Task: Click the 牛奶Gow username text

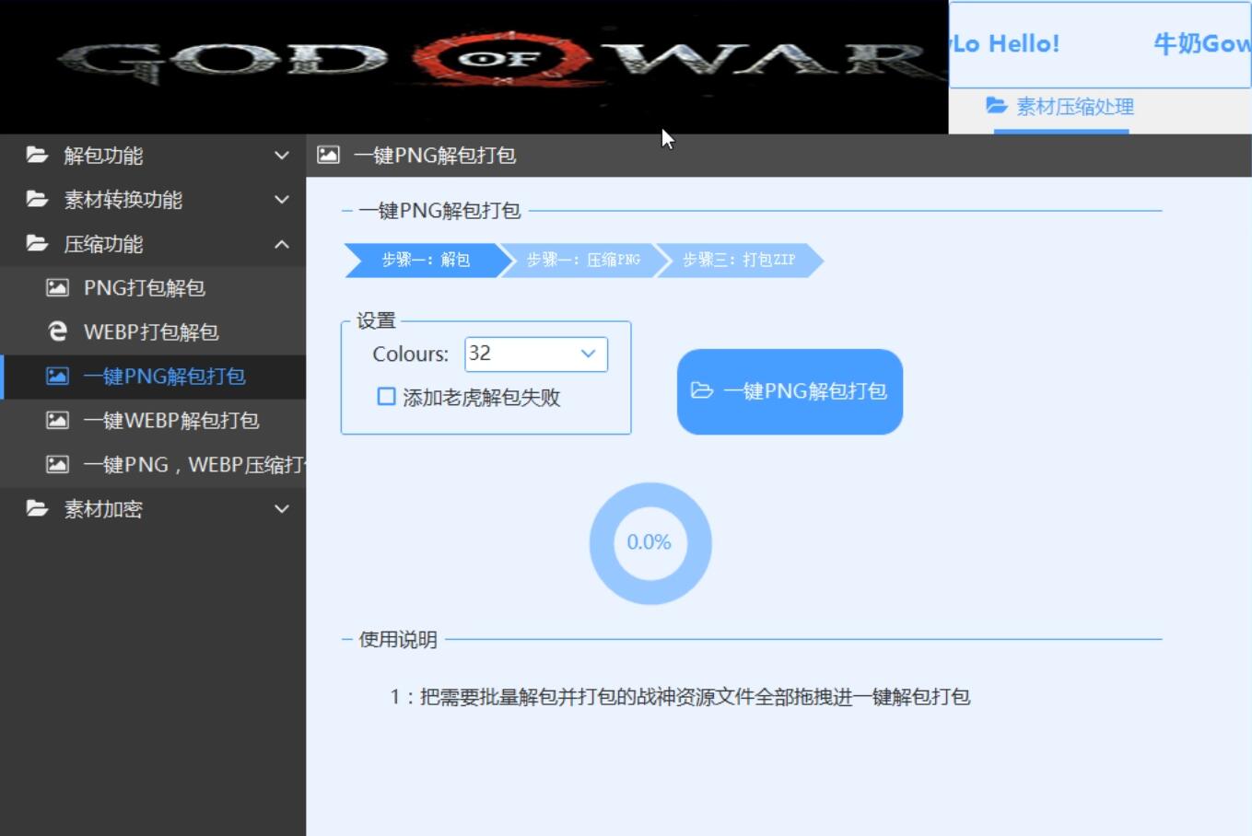Action: pyautogui.click(x=1202, y=44)
